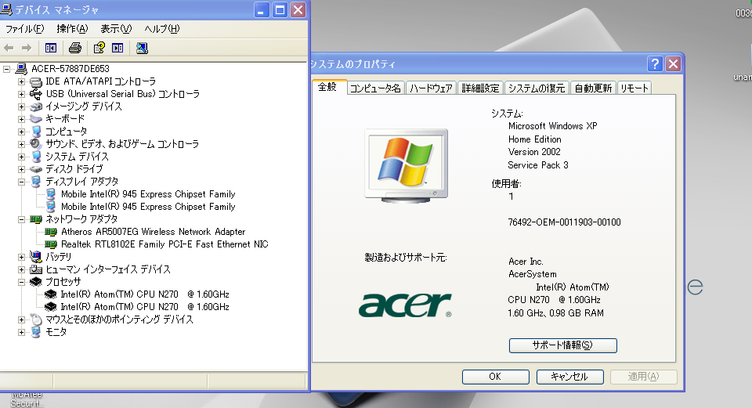Screen dimensions: 752x408
Task: Expand the system devices node
Action: tap(21, 157)
